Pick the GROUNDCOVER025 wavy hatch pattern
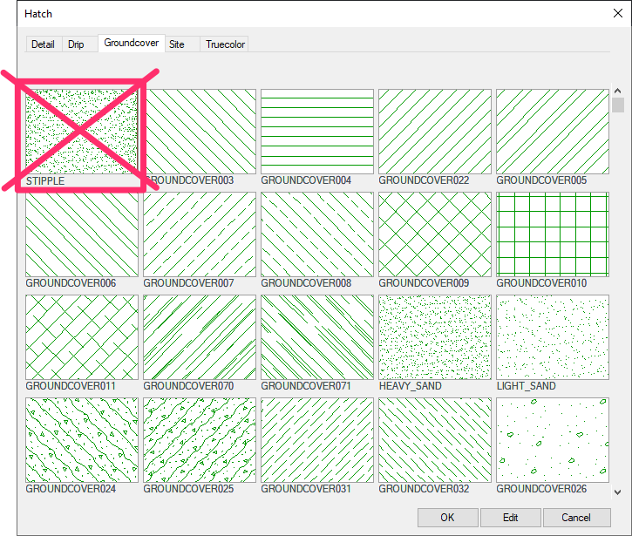 (200, 440)
